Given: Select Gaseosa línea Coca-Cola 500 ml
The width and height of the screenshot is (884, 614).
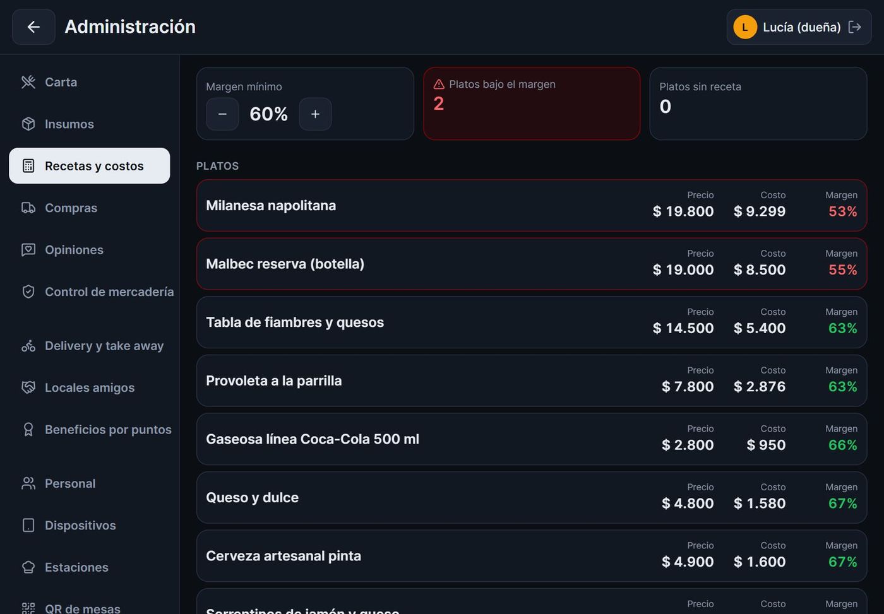Looking at the screenshot, I should click(532, 439).
